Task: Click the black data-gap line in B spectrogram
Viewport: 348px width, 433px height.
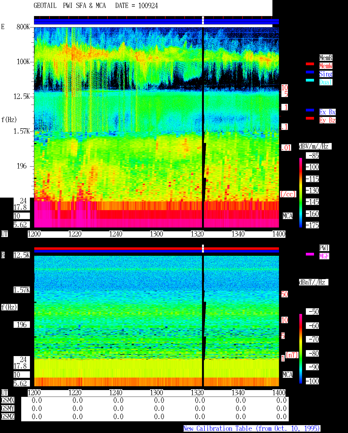Action: pyautogui.click(x=203, y=321)
